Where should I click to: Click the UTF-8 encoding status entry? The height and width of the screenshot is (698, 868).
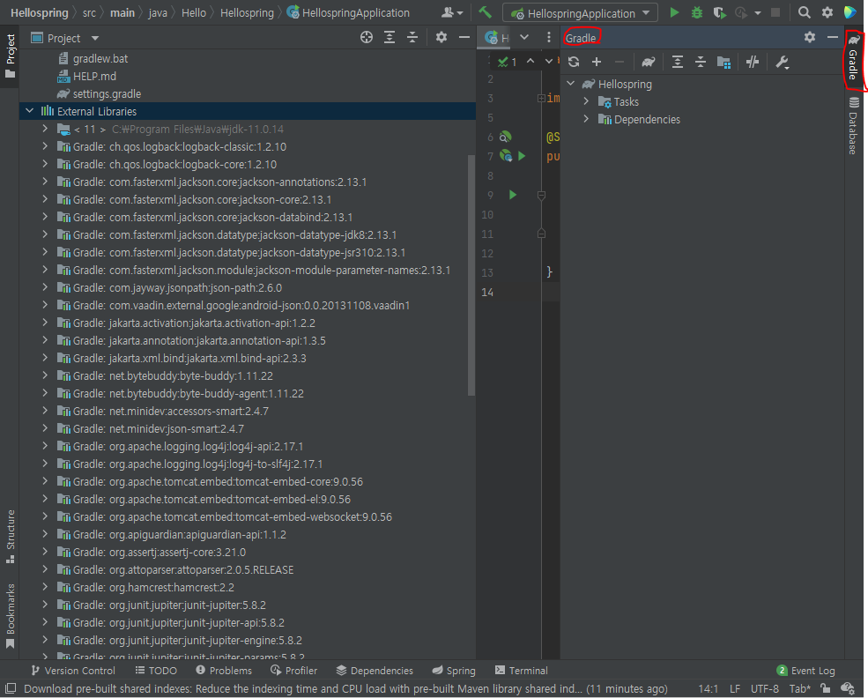tap(765, 688)
